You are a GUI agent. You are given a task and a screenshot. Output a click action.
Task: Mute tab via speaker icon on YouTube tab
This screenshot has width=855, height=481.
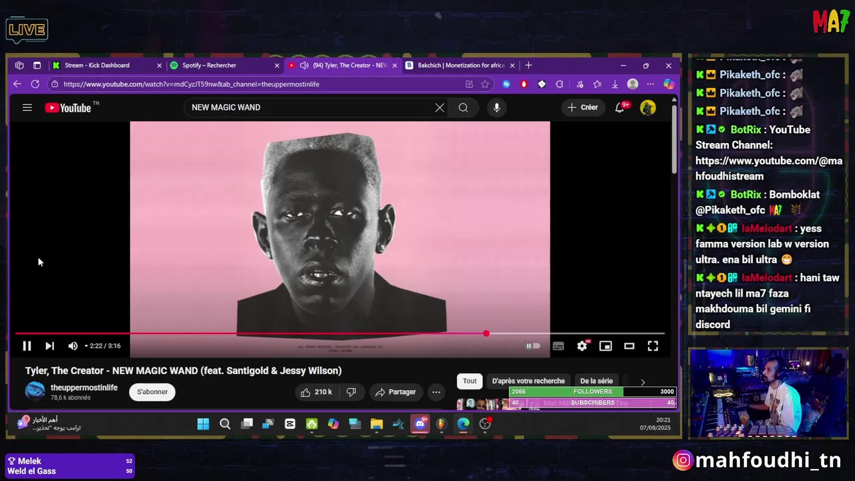(304, 65)
